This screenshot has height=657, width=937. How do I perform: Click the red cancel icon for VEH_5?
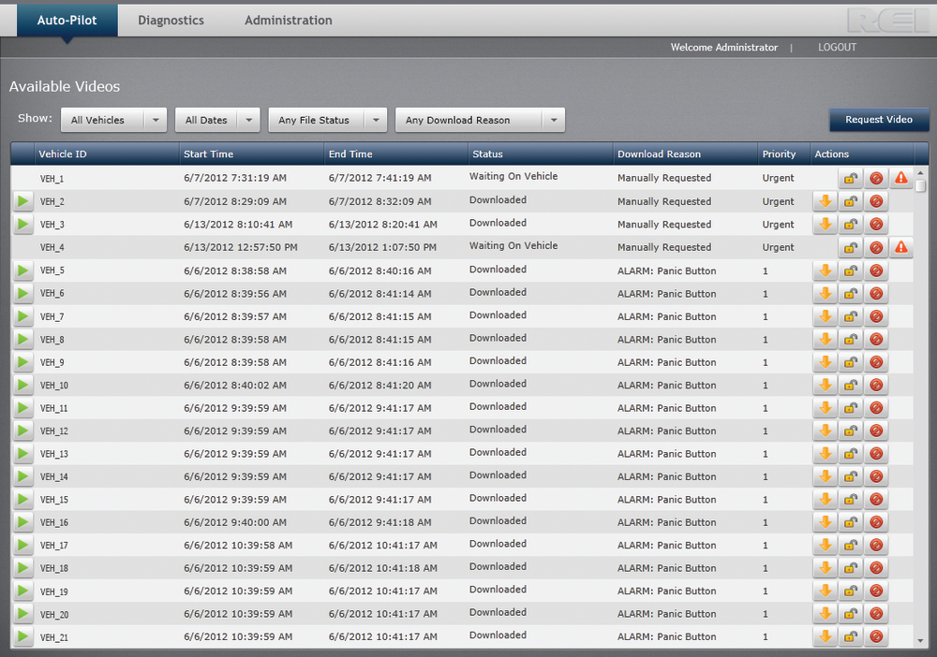(876, 270)
